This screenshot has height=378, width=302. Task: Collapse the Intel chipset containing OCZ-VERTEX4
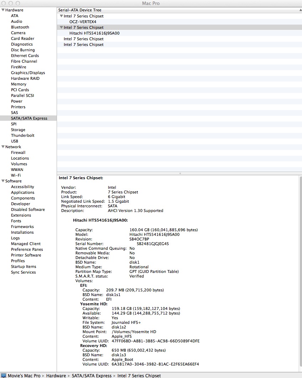[x=61, y=16]
